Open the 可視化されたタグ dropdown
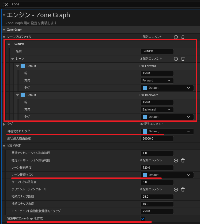This screenshot has height=224, width=200. tap(167, 131)
